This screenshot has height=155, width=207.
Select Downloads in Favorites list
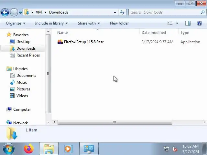(26, 48)
